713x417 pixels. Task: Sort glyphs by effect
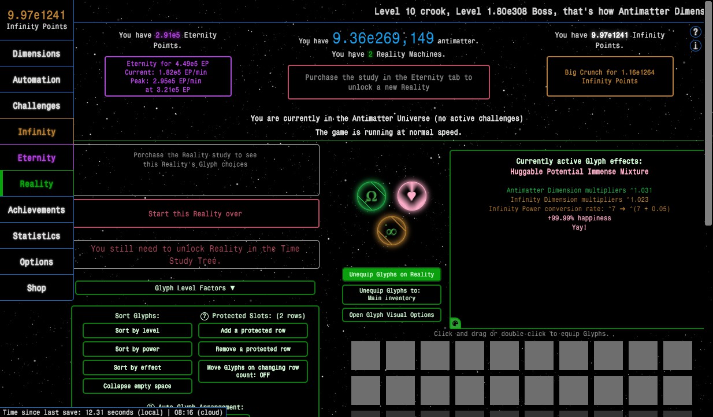click(x=138, y=368)
